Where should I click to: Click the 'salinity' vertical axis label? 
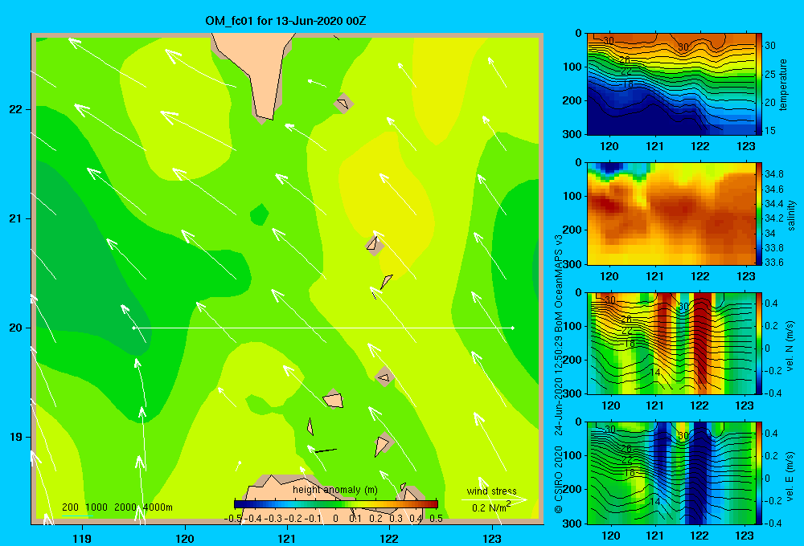(790, 215)
